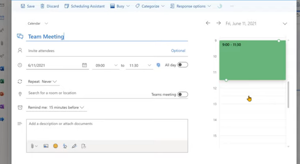Image resolution: width=300 pixels, height=164 pixels.
Task: Discard the event draft
Action: [50, 6]
